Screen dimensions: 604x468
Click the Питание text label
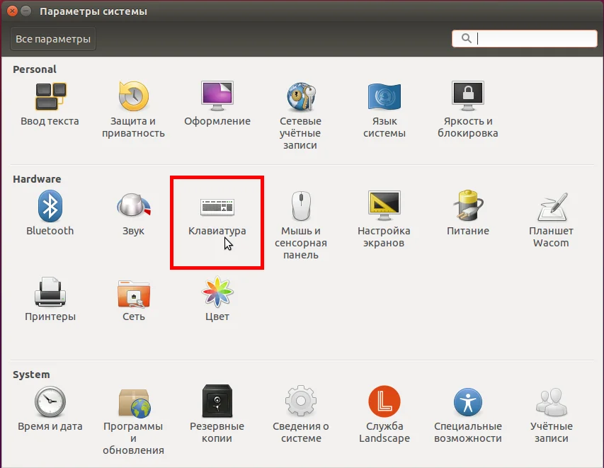[x=467, y=231]
